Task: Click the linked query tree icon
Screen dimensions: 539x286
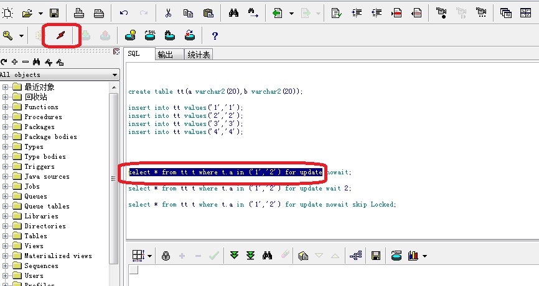Action: pyautogui.click(x=356, y=256)
